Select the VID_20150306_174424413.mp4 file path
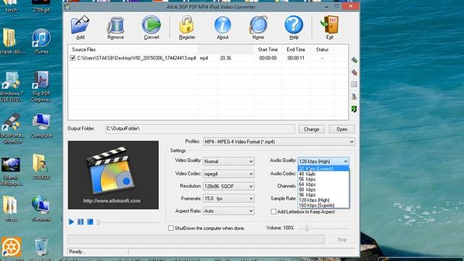 pos(136,58)
